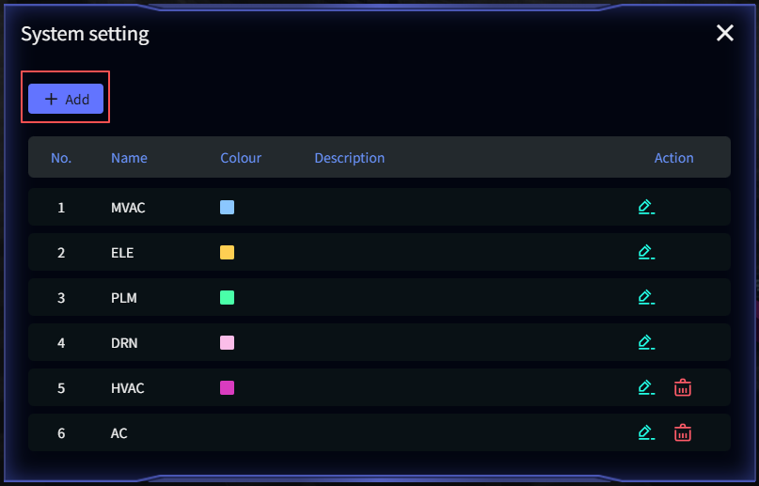Screen dimensions: 759x486
Task: Click the MVAC light blue colour swatch
Action: 227,207
